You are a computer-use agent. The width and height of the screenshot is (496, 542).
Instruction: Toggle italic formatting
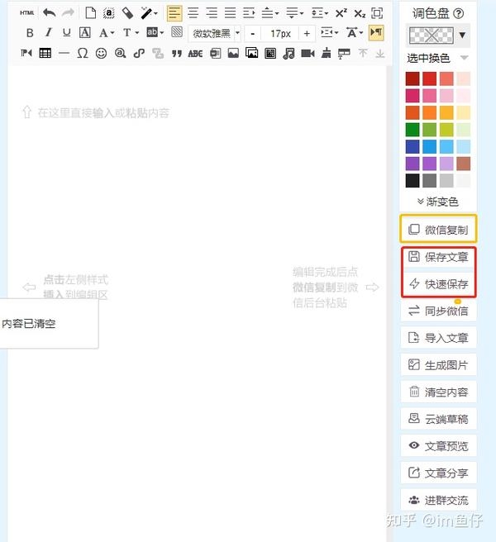tap(48, 33)
